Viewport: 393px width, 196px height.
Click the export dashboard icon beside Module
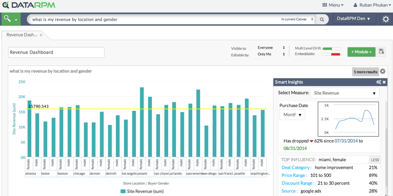[381, 52]
